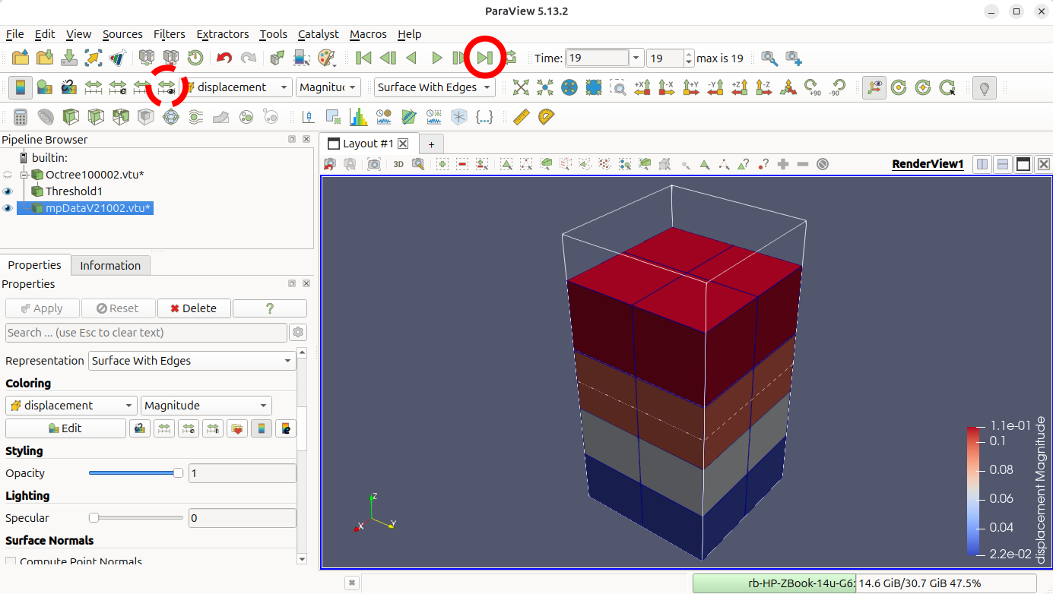
Task: Show hidden Octree100002.vtu via eye icon
Action: (8, 175)
